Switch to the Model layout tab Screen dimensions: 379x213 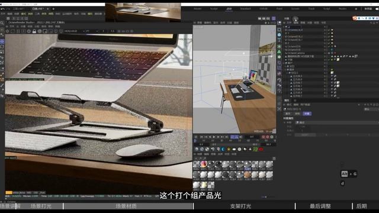[x=197, y=9]
